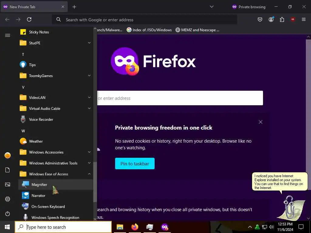
Task: Open the MEMZ and Noescape bookmark
Action: (197, 30)
